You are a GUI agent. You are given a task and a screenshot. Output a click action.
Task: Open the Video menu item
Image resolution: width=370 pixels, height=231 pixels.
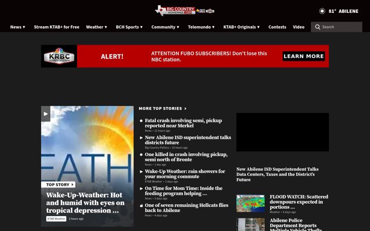[299, 27]
